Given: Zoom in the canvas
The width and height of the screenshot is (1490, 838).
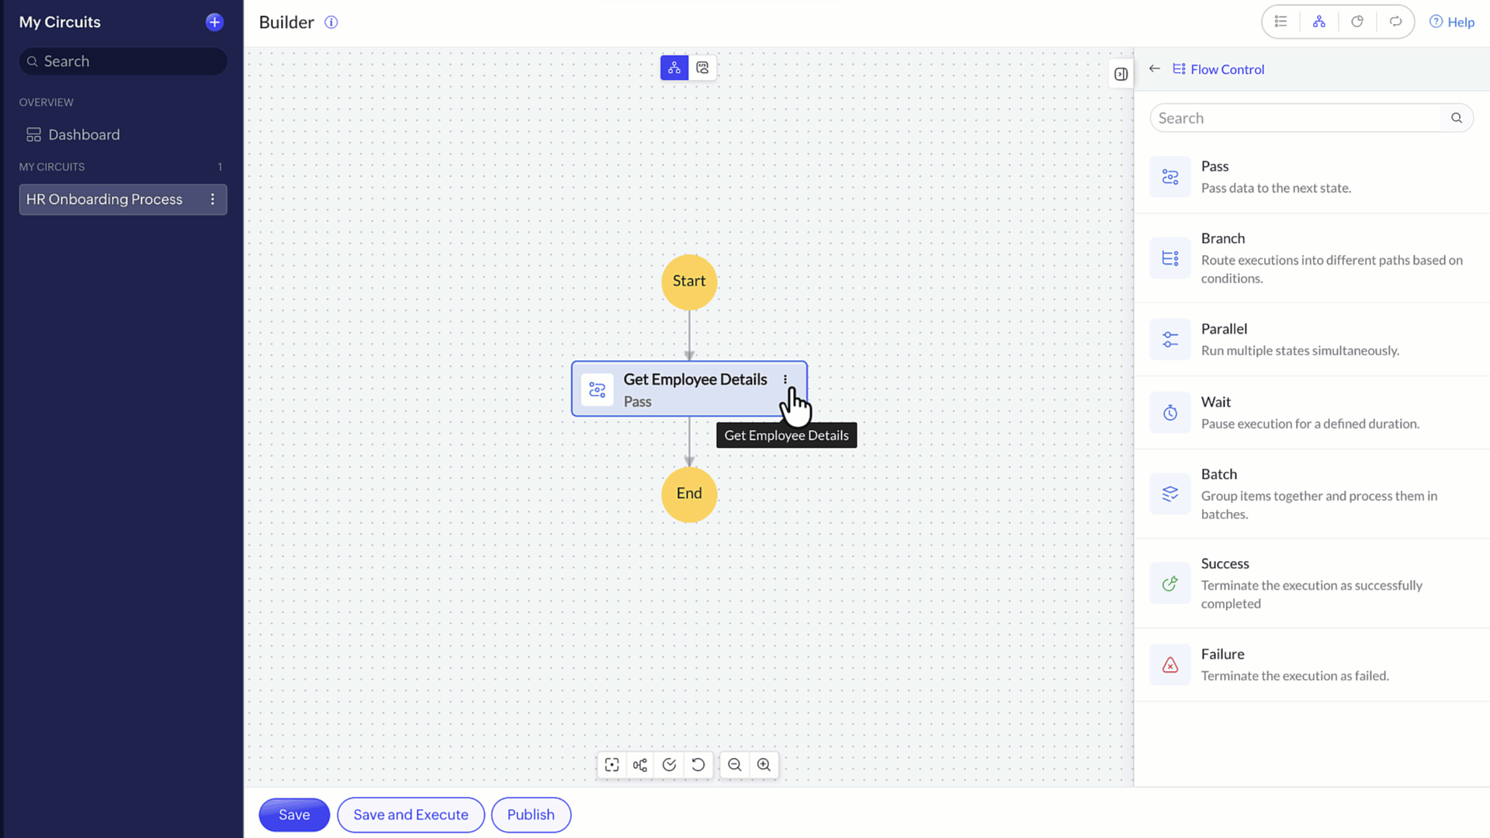Looking at the screenshot, I should [x=764, y=765].
